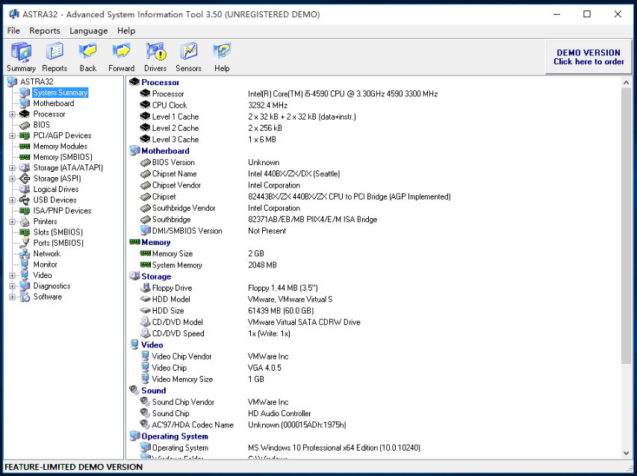Expand the PCI/AGP Devices node

coord(12,136)
